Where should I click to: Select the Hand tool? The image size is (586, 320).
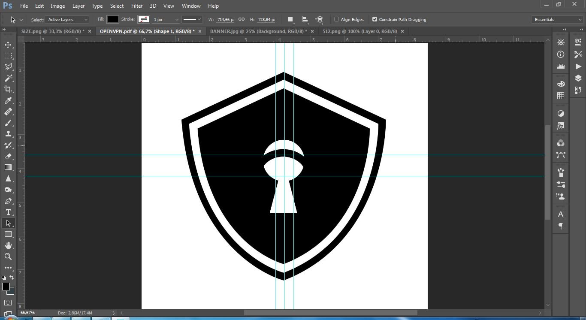[x=8, y=245]
